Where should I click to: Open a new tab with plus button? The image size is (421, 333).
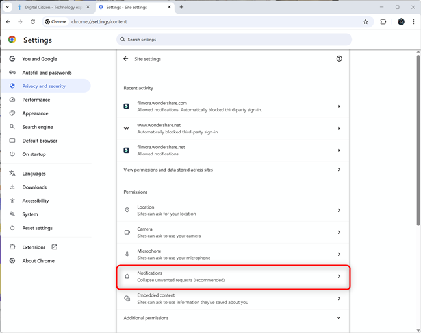[181, 7]
